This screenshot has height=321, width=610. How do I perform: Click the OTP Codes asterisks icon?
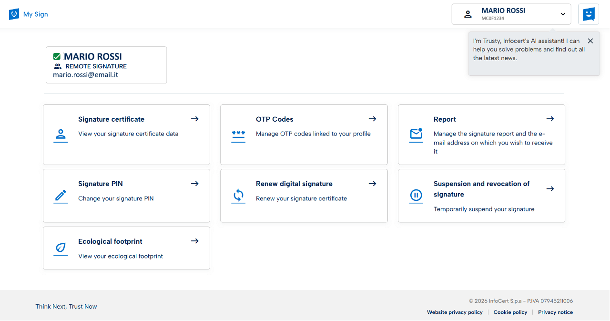238,135
